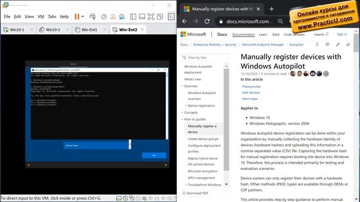Image resolution: width=360 pixels, height=202 pixels.
Task: Open the VM menu in VMware
Action: [x=41, y=16]
